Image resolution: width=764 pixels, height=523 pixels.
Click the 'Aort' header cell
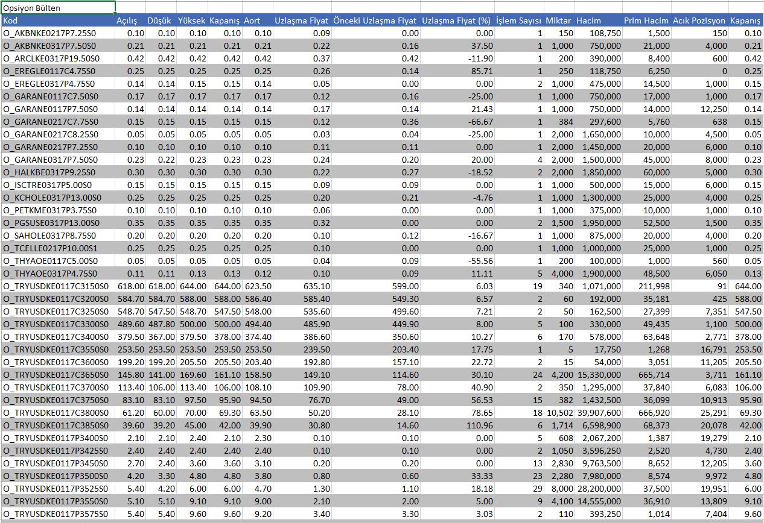pos(258,20)
